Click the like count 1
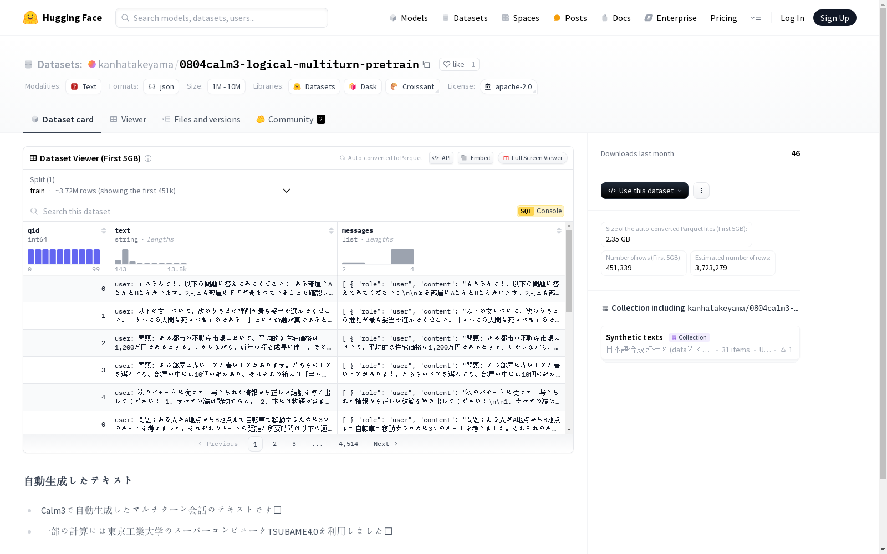The width and height of the screenshot is (887, 554). (473, 64)
